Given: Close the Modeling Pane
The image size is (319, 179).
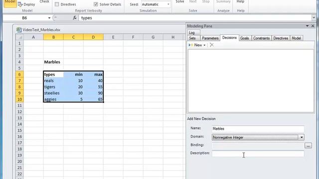Looking at the screenshot, I should point(313,26).
